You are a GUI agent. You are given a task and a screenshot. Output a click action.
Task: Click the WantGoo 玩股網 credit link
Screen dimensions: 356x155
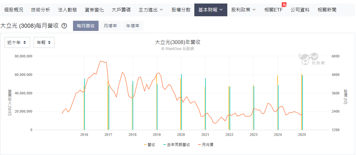coord(178,49)
